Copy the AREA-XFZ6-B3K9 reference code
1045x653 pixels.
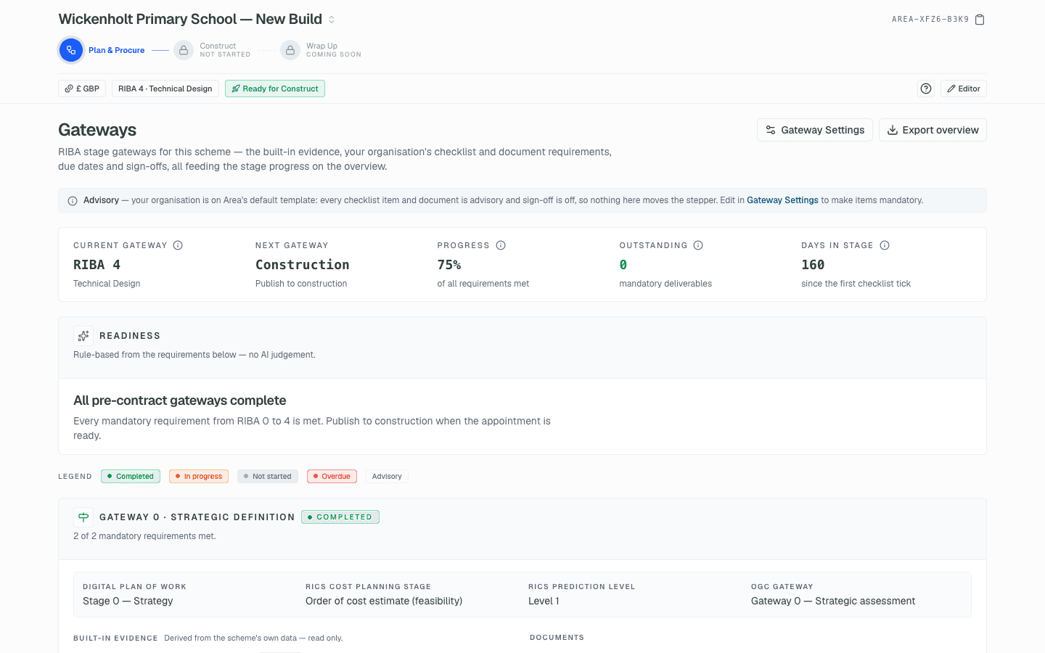pos(980,20)
